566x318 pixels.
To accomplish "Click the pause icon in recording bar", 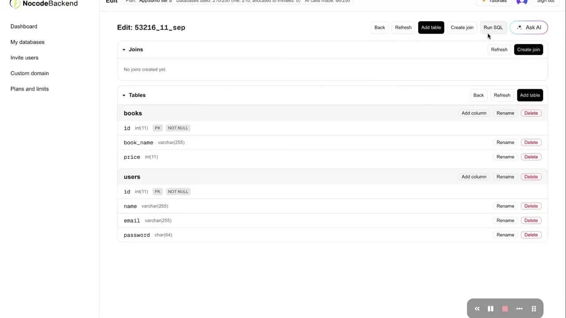I will [490, 309].
